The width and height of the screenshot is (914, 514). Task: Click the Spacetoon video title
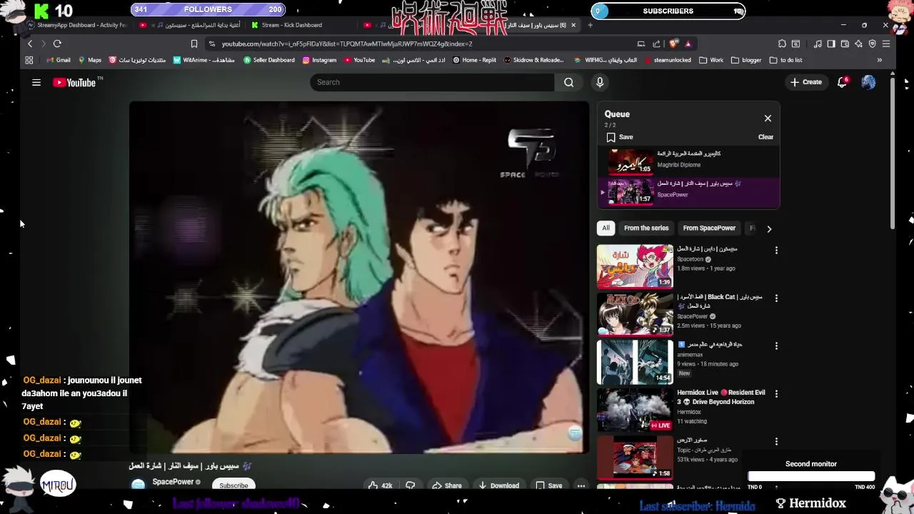707,249
